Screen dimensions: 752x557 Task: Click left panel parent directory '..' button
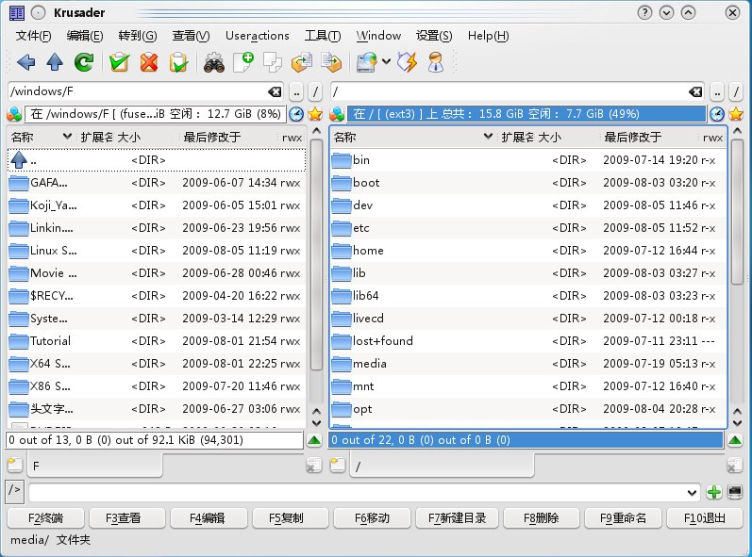[296, 92]
